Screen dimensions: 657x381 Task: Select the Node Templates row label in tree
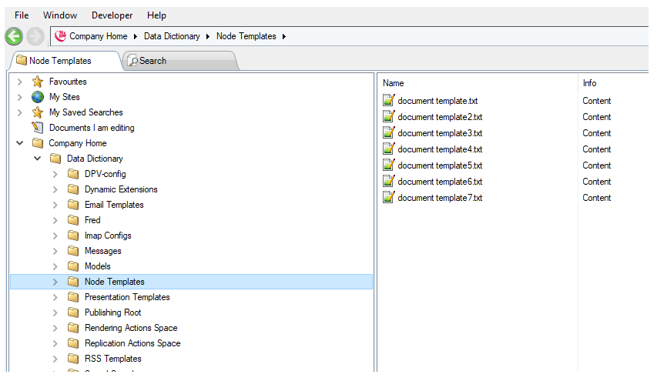115,282
